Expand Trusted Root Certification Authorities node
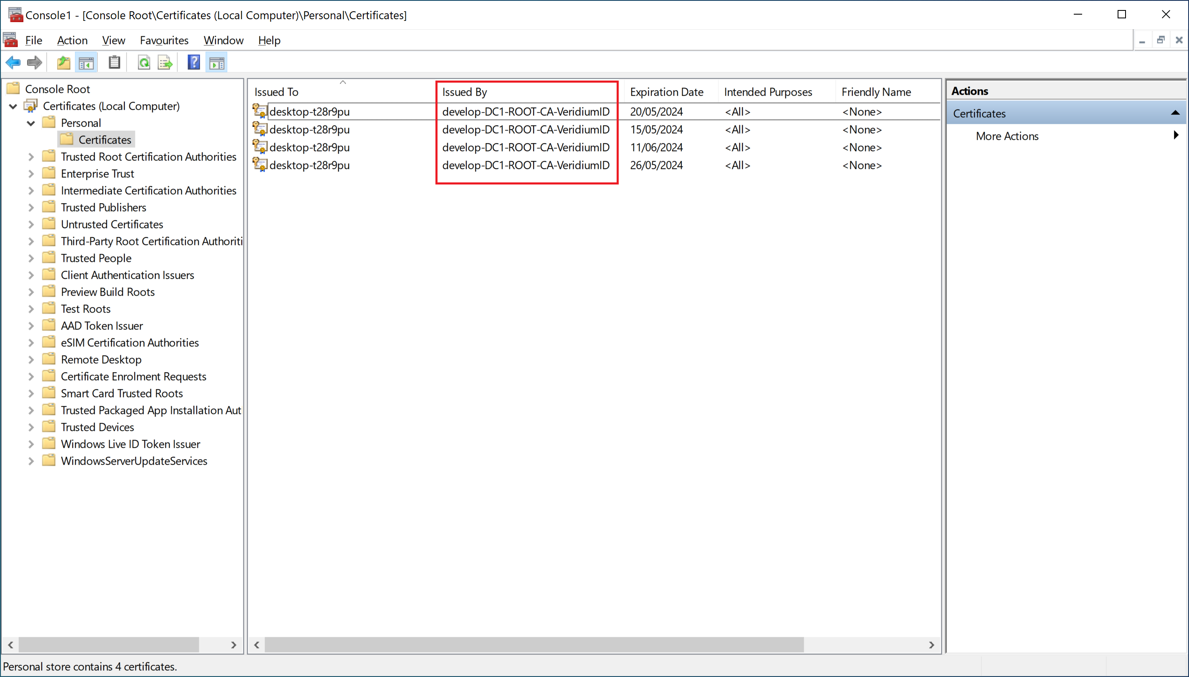The height and width of the screenshot is (677, 1189). pos(31,157)
